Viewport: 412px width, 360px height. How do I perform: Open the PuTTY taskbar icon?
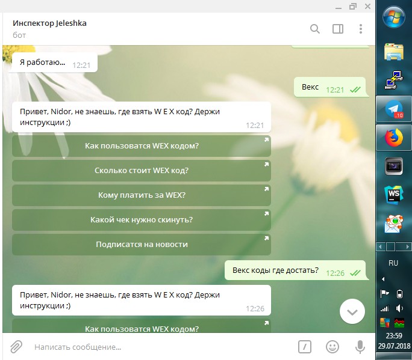coord(393,80)
